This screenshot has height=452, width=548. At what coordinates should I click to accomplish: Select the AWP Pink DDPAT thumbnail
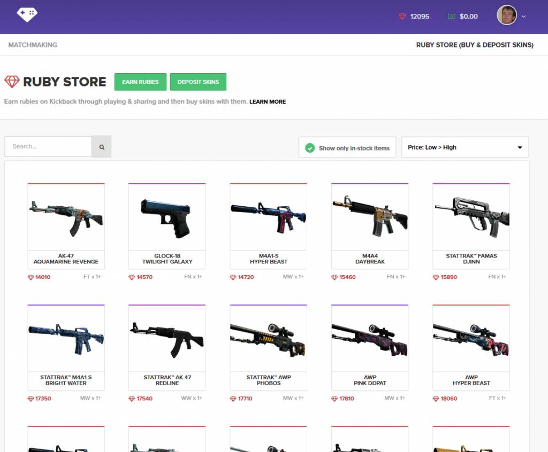370,338
